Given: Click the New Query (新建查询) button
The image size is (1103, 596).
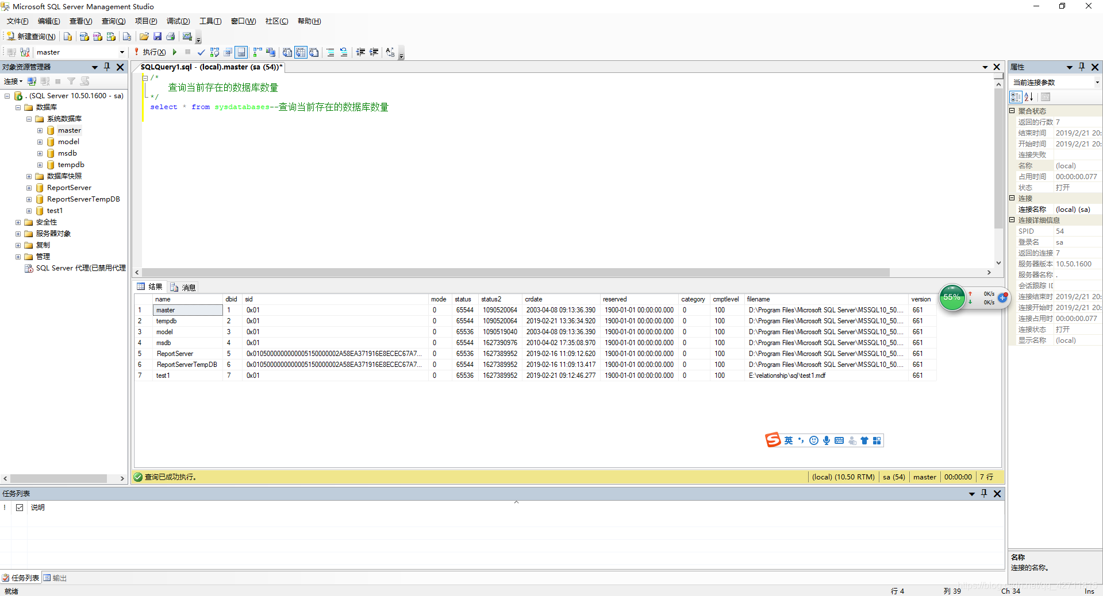Looking at the screenshot, I should 32,36.
